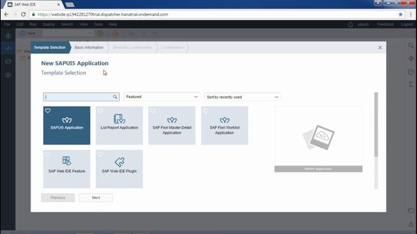417x234 pixels.
Task: Select the List Report Application template
Action: coord(119,125)
